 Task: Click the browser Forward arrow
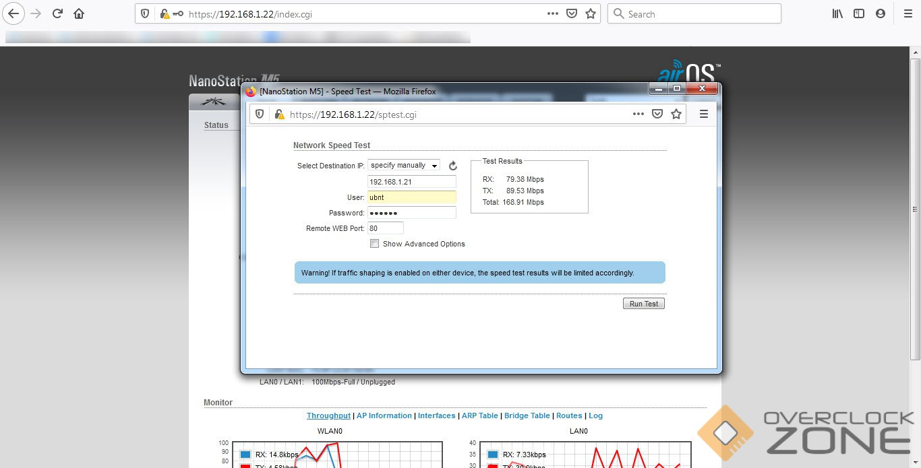tap(36, 13)
